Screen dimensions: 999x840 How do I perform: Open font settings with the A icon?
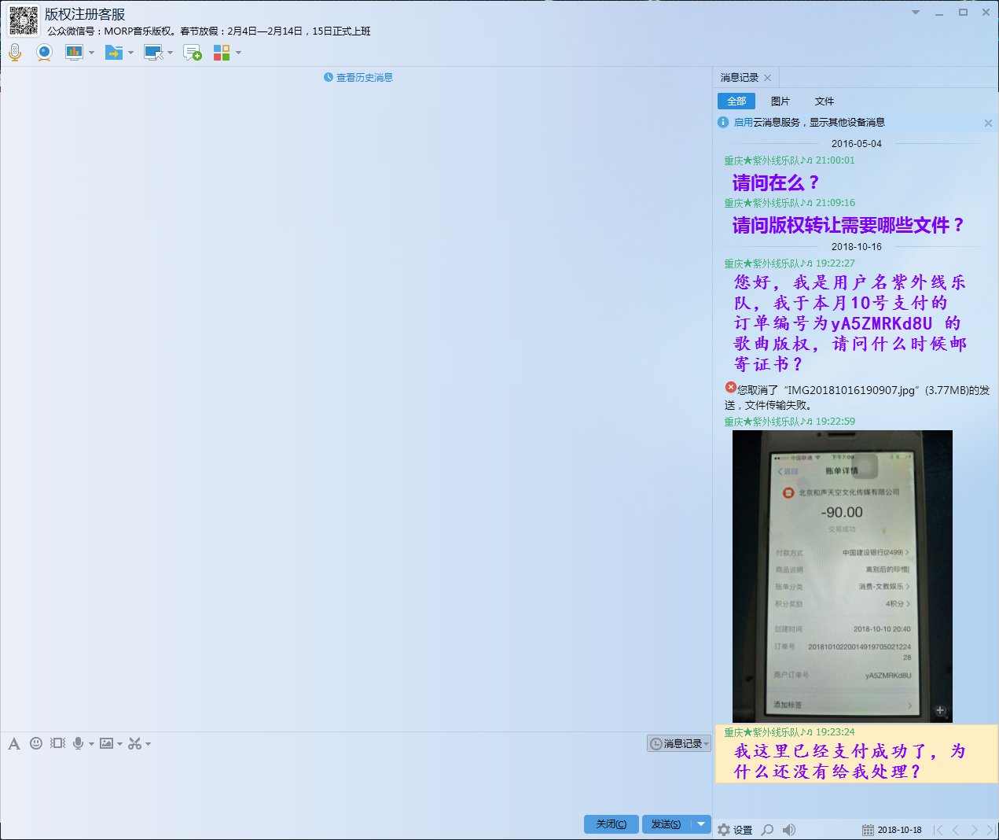pyautogui.click(x=14, y=743)
